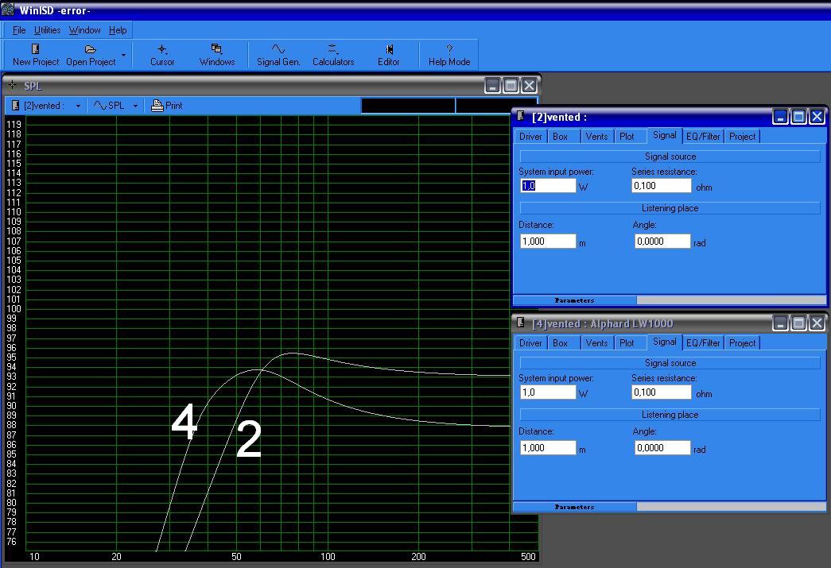Viewport: 831px width, 568px height.
Task: Open the EQ/Filter tab in [2]vented window
Action: [702, 136]
